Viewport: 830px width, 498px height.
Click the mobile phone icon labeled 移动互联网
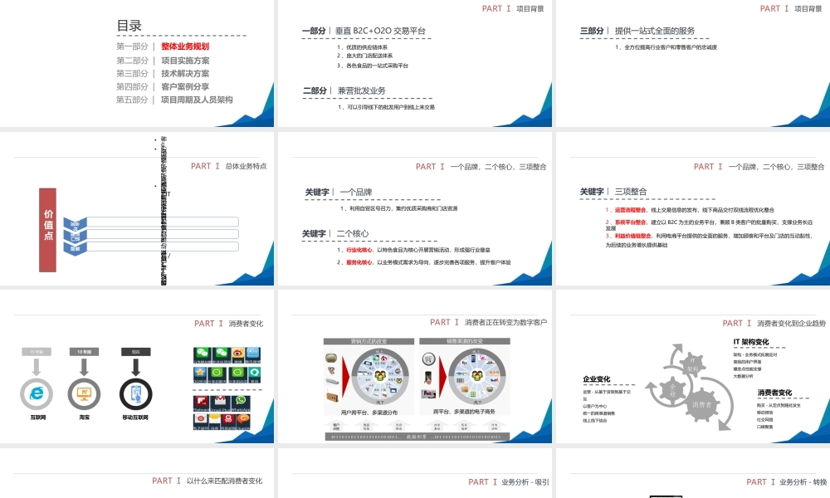(136, 393)
